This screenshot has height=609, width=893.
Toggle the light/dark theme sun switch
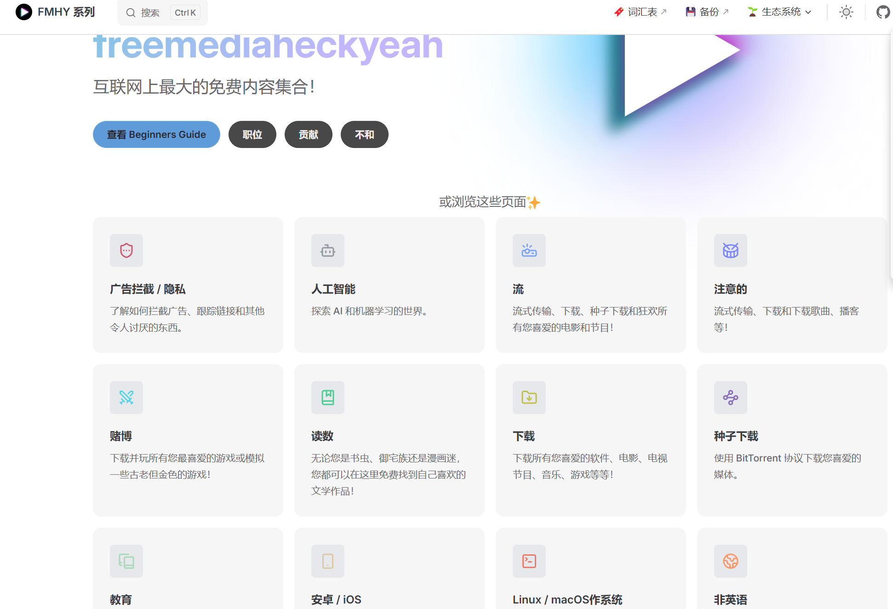pyautogui.click(x=846, y=12)
